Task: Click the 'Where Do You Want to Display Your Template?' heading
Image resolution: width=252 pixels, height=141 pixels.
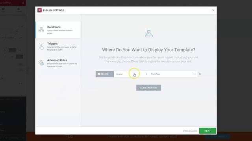Action: [149, 50]
